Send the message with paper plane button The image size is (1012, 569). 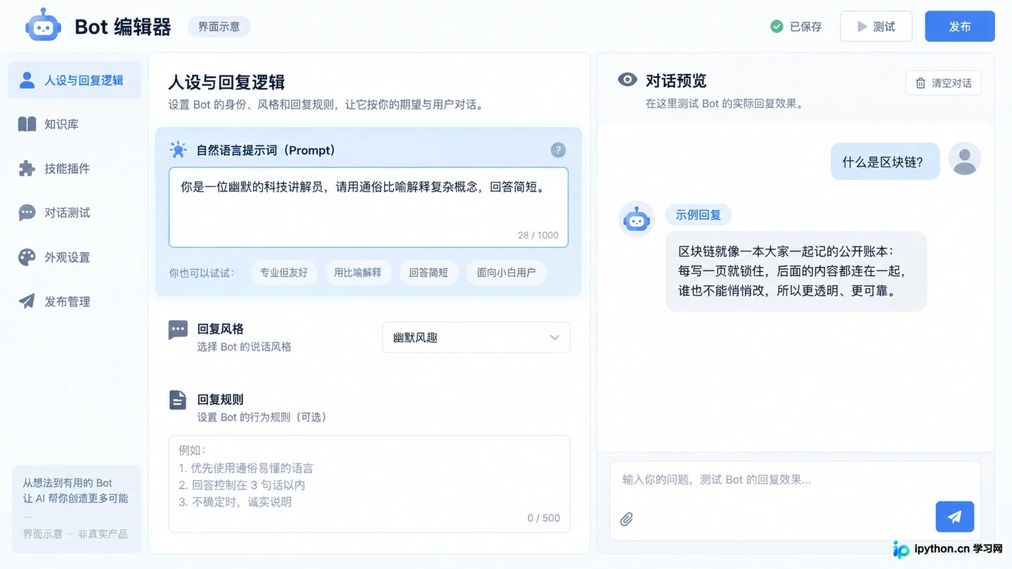[x=954, y=517]
